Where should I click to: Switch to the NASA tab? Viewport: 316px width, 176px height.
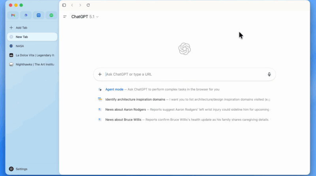(32, 46)
